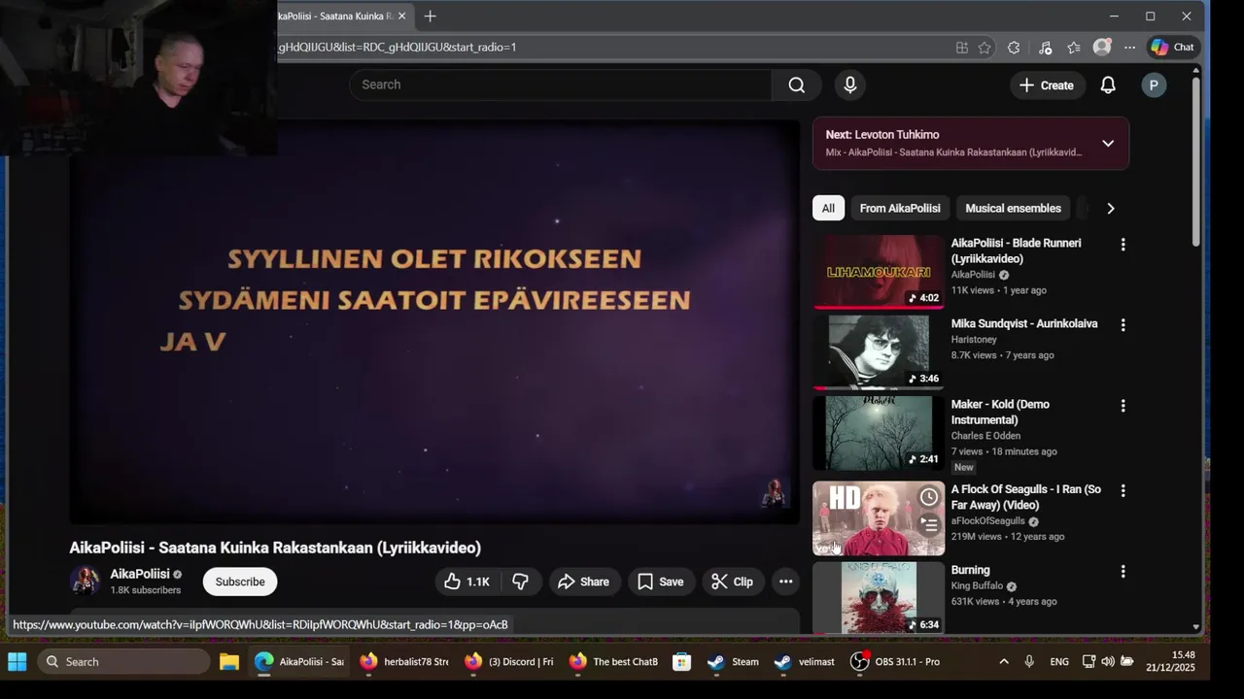Open options menu for A Flock Of Seagulls video
1244x699 pixels.
[x=1123, y=491]
